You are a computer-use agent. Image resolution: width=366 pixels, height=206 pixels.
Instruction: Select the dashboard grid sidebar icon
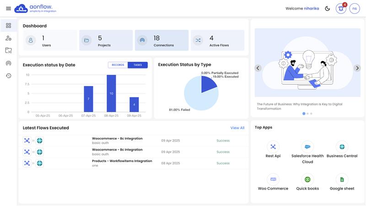8,26
